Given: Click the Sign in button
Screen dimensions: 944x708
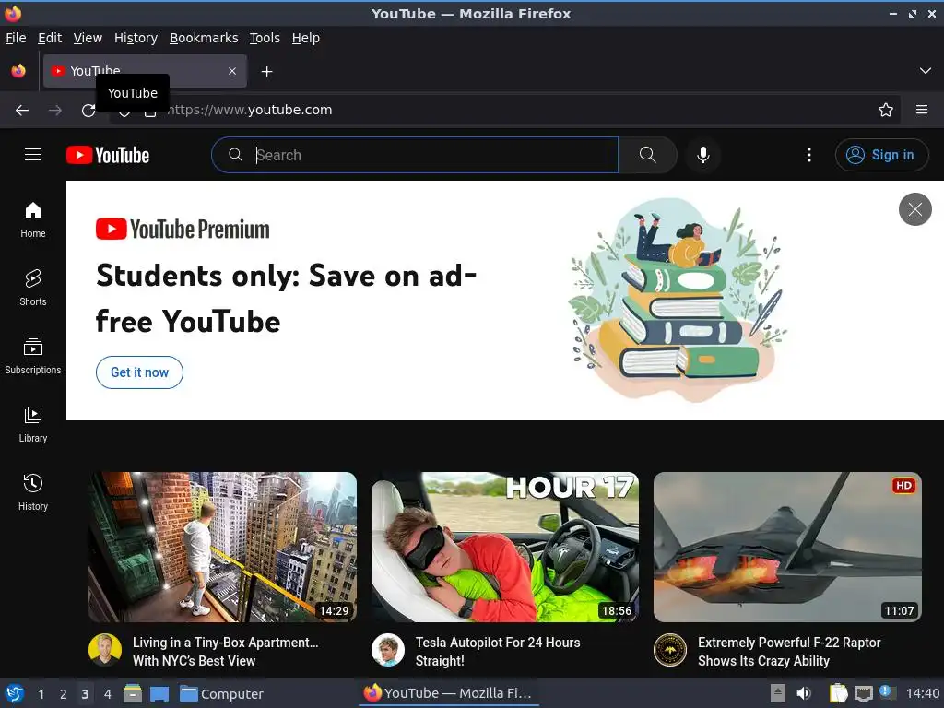Looking at the screenshot, I should point(882,155).
